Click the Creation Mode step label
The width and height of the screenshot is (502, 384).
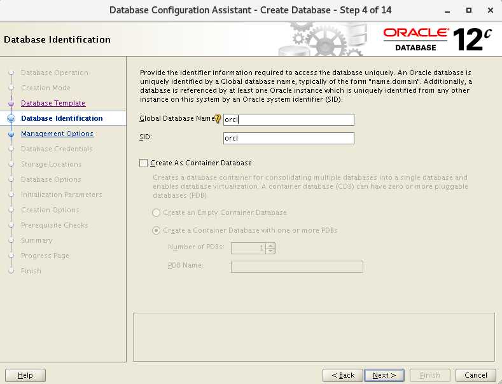pos(46,88)
